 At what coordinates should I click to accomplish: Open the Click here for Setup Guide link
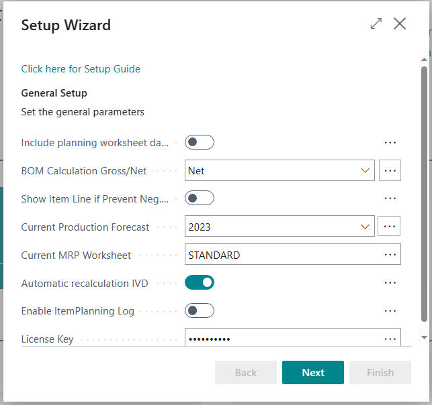coord(81,69)
